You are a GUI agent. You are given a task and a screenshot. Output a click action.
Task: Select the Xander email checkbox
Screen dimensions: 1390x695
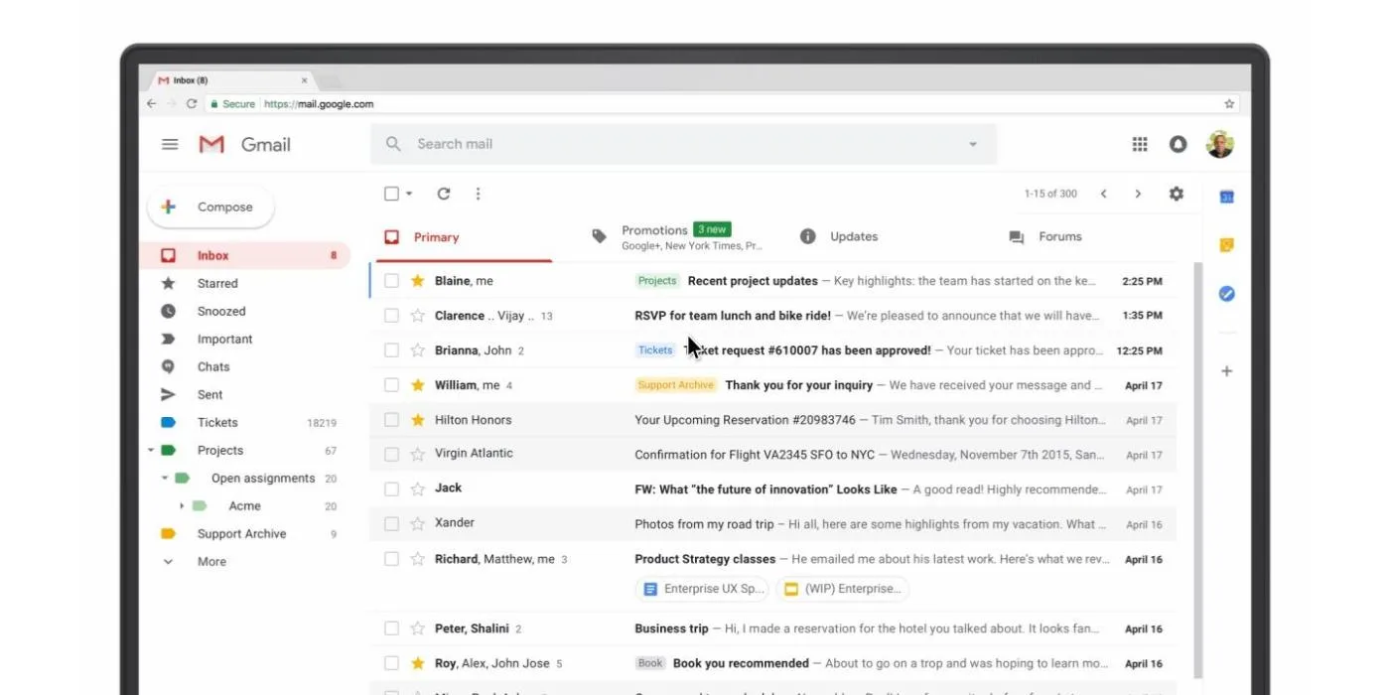[x=391, y=524]
